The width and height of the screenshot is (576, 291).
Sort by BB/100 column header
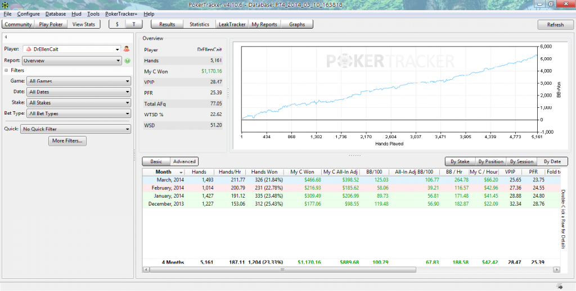point(374,172)
